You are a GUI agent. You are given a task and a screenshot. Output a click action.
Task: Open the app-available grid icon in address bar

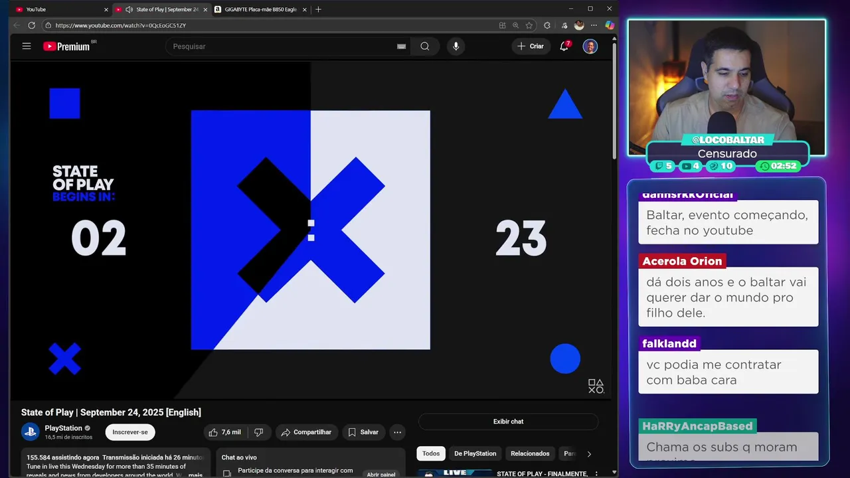tap(502, 25)
